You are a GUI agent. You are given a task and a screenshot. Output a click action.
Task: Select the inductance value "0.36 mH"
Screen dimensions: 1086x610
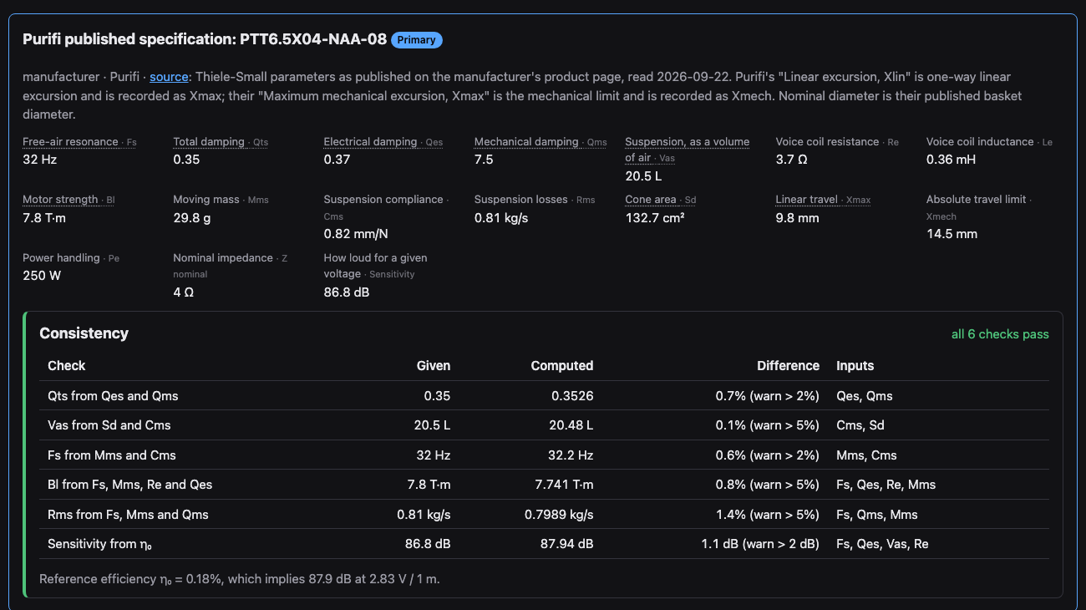(951, 160)
